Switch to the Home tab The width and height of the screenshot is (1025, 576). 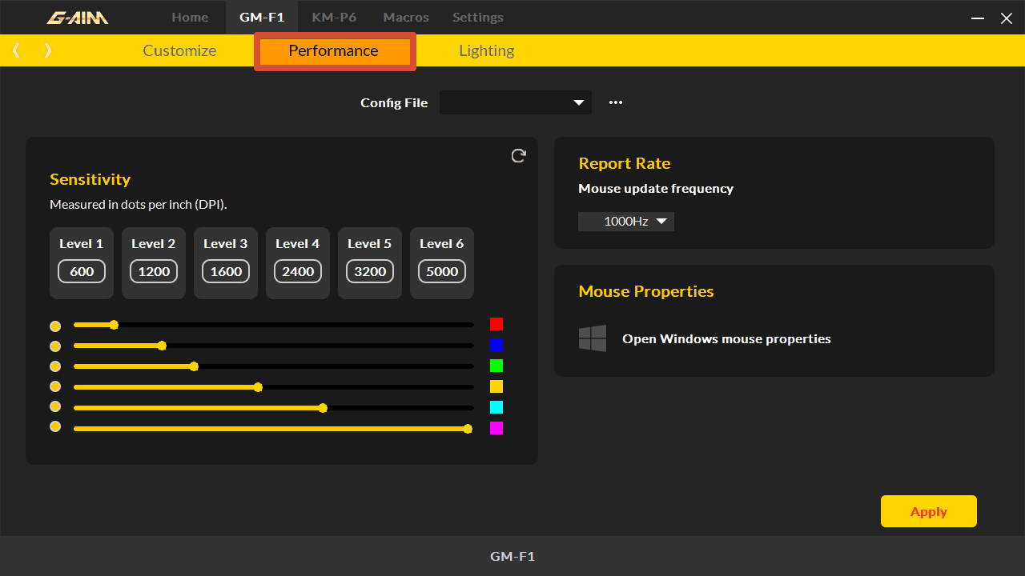coord(190,17)
